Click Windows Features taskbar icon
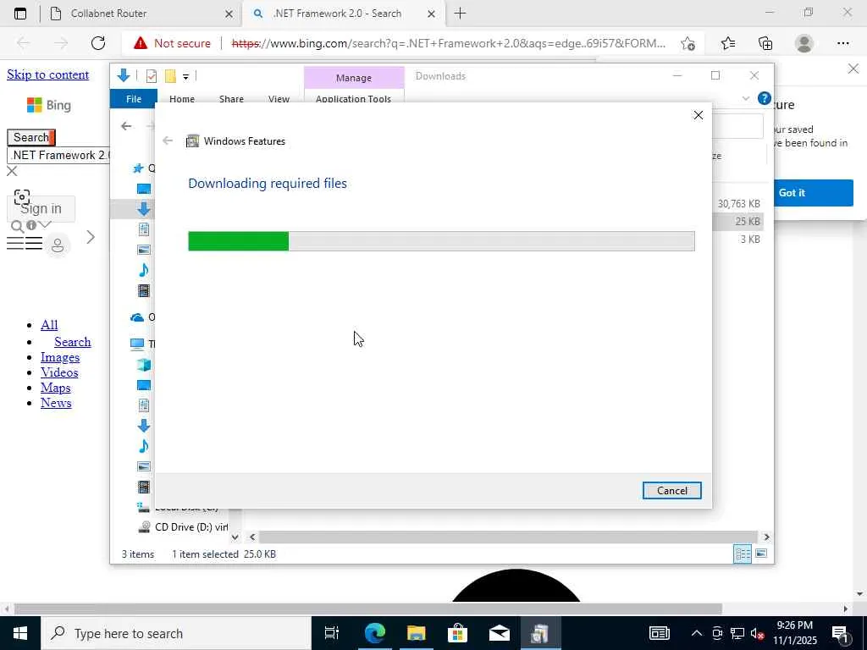This screenshot has height=650, width=867. click(x=540, y=633)
